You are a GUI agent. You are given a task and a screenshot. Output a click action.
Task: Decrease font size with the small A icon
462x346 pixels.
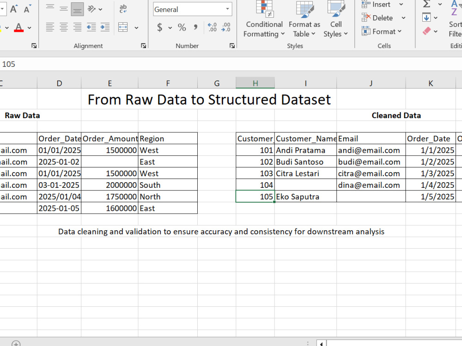[27, 9]
